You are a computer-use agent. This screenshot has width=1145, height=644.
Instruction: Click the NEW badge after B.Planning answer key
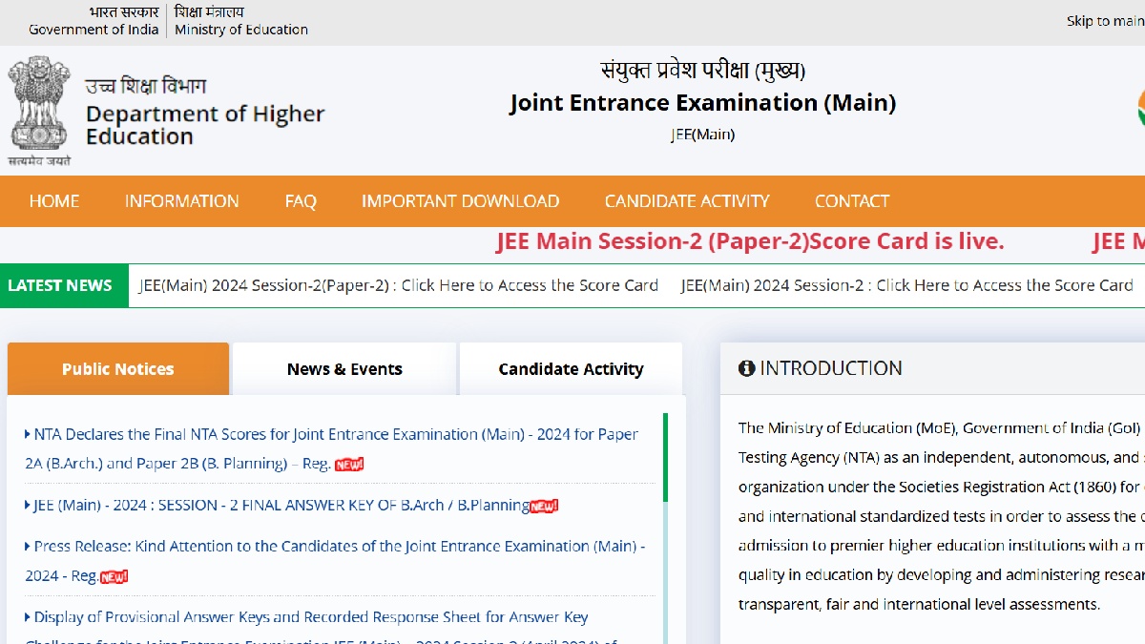pyautogui.click(x=544, y=506)
